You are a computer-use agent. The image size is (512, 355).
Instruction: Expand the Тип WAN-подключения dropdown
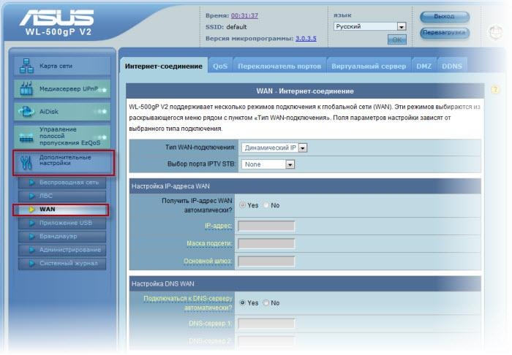[303, 148]
